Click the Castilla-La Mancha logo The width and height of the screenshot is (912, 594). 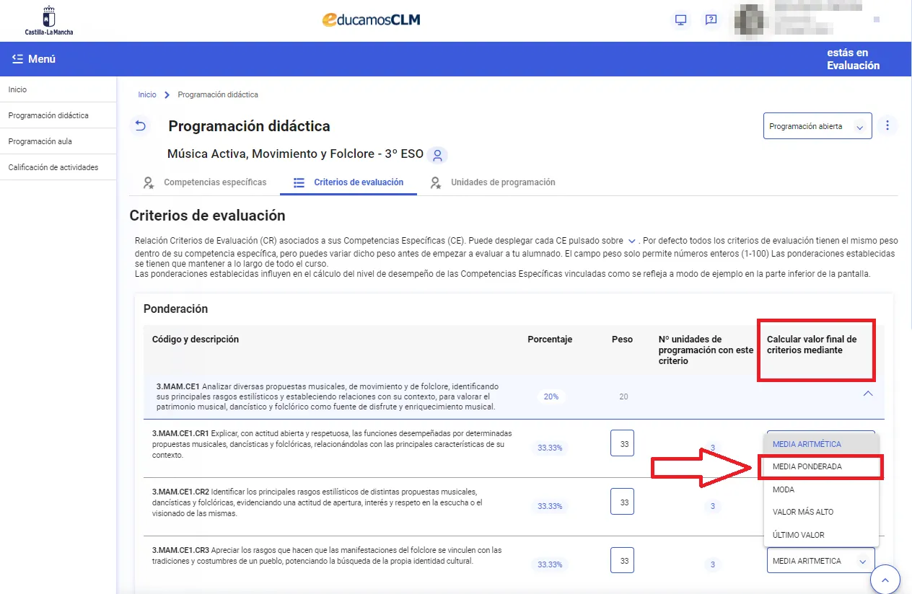click(x=48, y=19)
